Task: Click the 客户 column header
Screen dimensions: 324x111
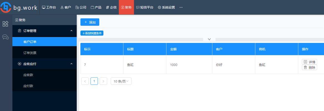Action: pyautogui.click(x=234, y=49)
